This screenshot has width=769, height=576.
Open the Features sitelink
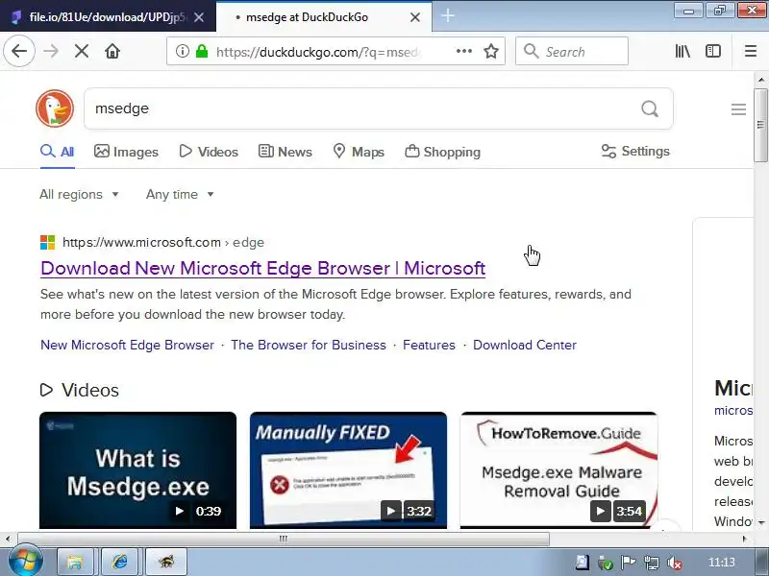[x=429, y=345]
